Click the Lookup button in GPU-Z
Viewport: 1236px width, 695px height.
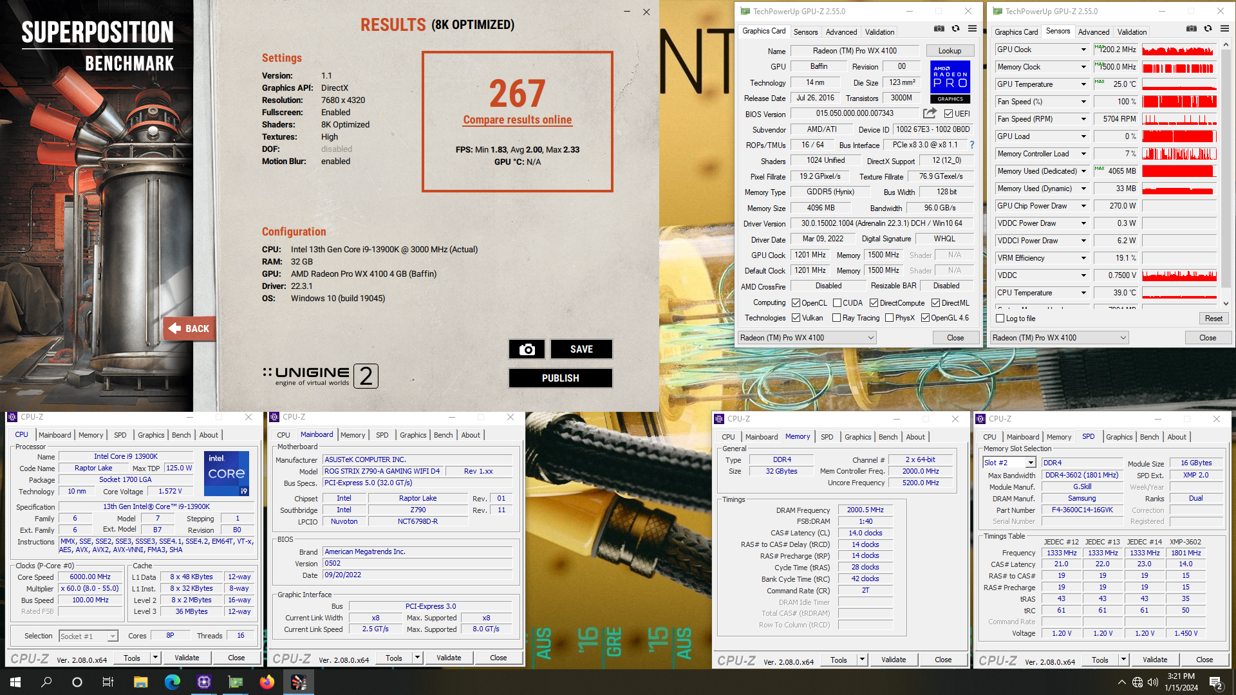950,51
